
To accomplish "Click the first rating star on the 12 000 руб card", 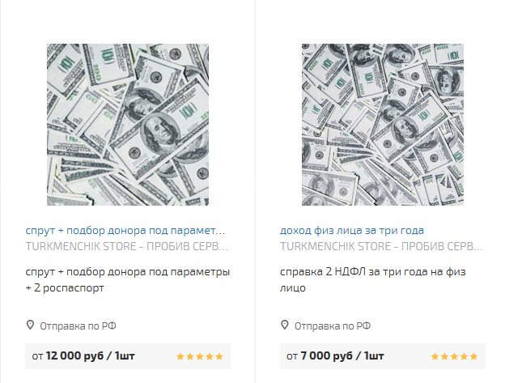I will [180, 356].
